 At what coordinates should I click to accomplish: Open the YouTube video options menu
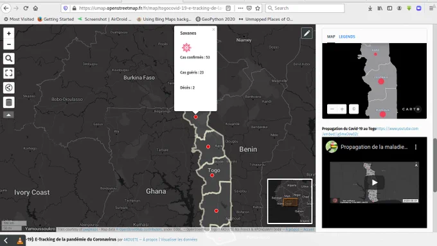coord(416,147)
